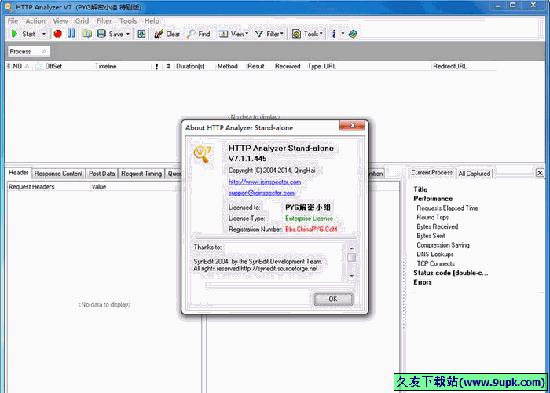Image resolution: width=550 pixels, height=393 pixels.
Task: Select Round Trips in summary panel
Action: pyautogui.click(x=432, y=217)
